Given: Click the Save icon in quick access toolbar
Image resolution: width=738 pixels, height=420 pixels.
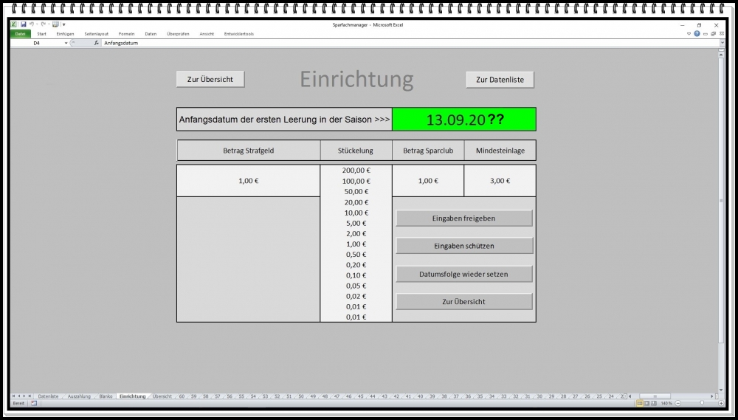Looking at the screenshot, I should pyautogui.click(x=23, y=24).
